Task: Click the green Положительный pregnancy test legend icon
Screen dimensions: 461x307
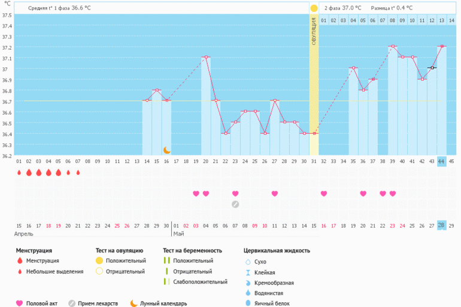Action: [x=168, y=261]
